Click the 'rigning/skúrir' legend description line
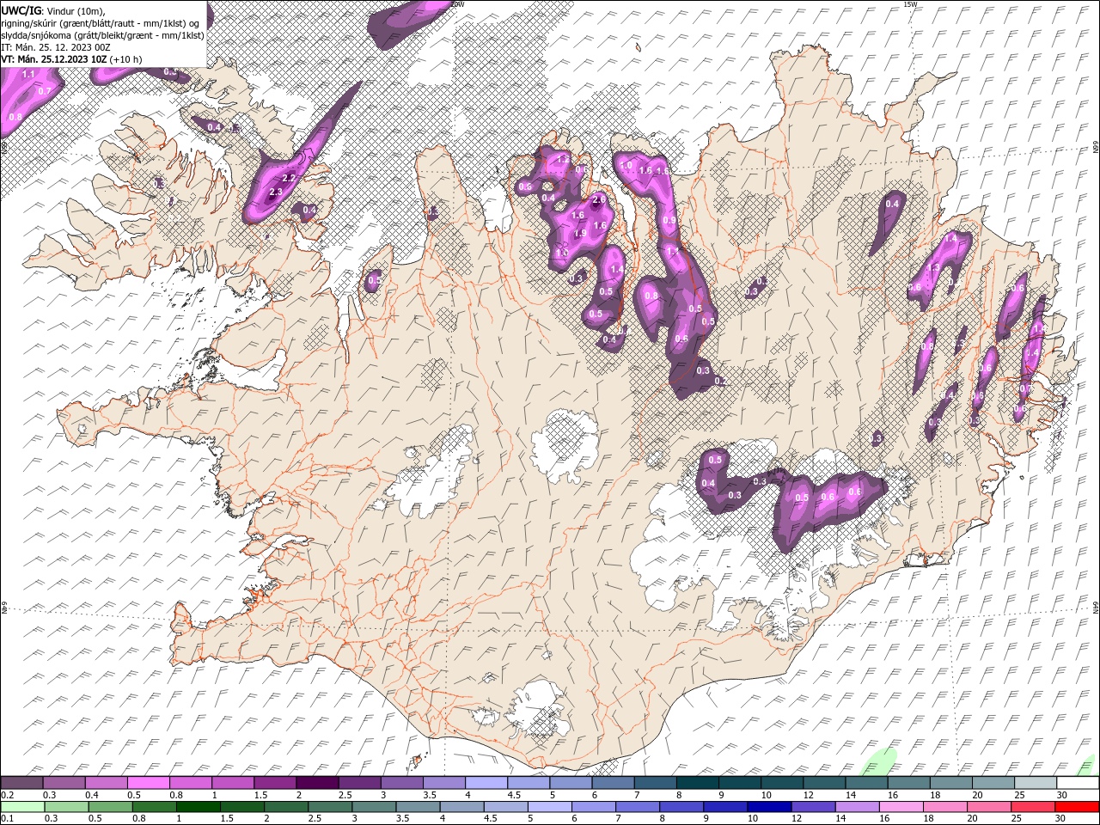Screen dimensions: 1100x825 click(101, 22)
